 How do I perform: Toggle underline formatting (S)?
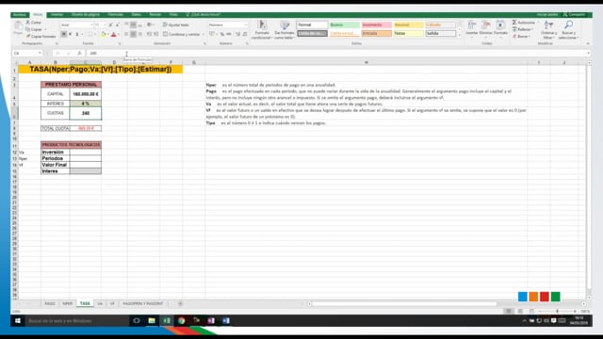tap(77, 34)
